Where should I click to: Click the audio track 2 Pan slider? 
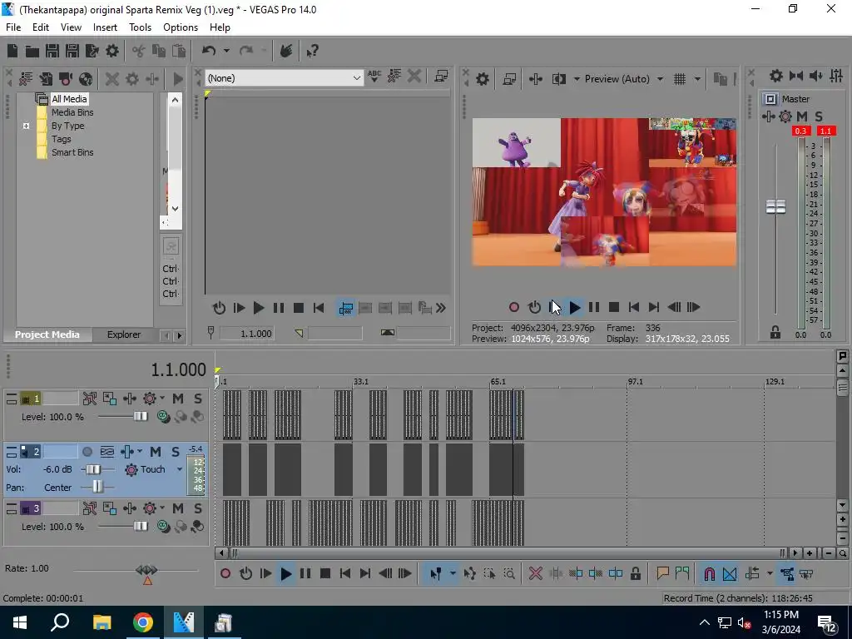[97, 487]
